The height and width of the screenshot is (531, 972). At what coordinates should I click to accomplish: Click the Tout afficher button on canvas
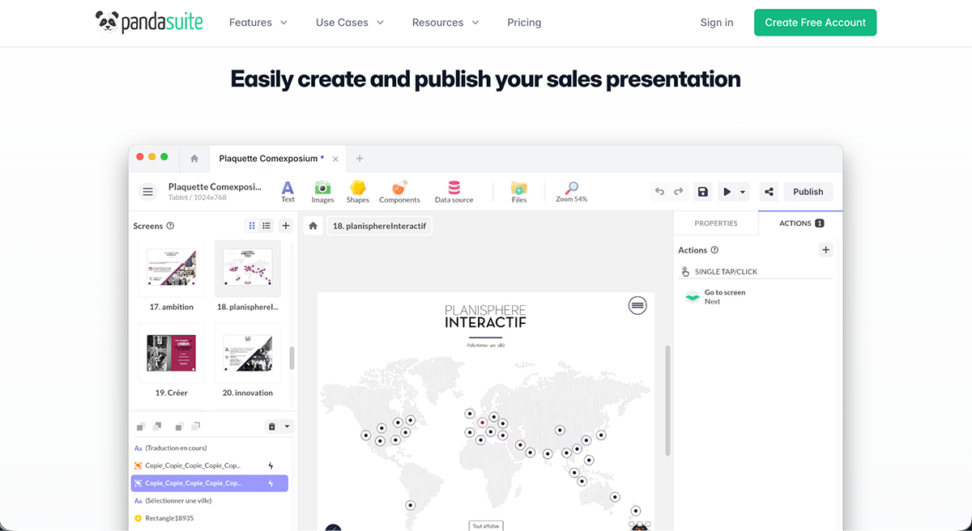(x=485, y=525)
